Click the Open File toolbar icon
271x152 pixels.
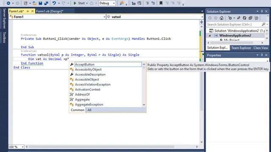point(35,3)
